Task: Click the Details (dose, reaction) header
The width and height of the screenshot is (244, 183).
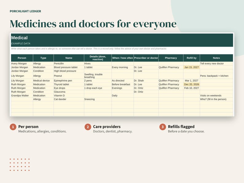Action: point(98,58)
